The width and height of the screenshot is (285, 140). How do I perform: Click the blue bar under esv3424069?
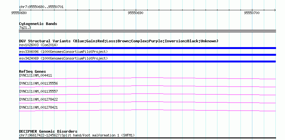(x=147, y=62)
